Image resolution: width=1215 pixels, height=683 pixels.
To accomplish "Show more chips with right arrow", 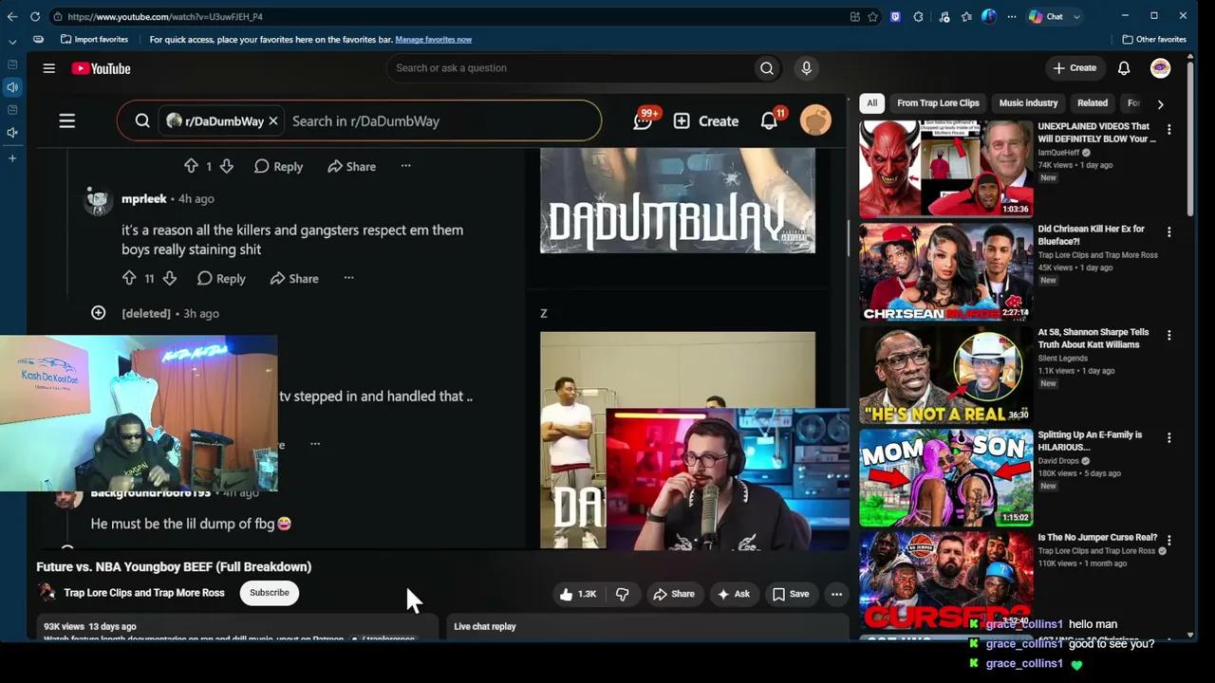I will pos(1160,103).
